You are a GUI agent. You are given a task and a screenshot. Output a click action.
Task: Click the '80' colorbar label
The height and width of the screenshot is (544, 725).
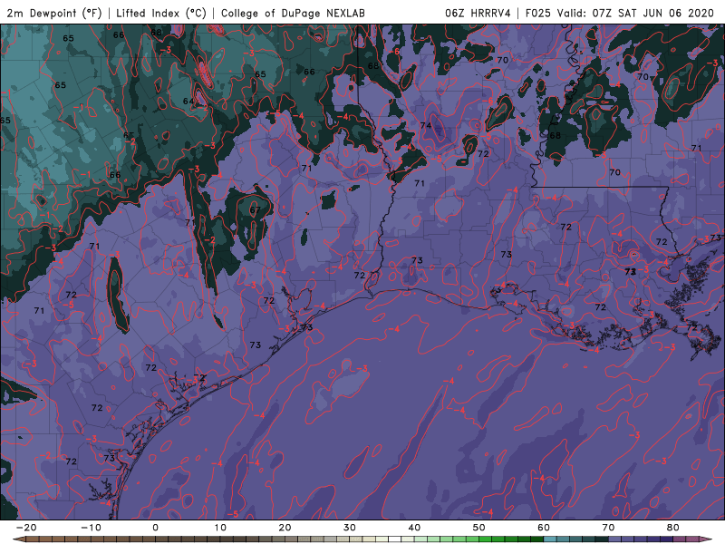click(673, 528)
